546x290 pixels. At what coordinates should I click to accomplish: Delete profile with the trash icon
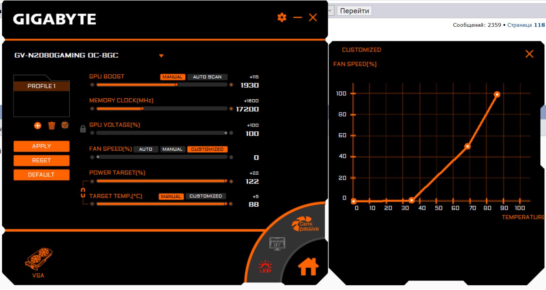(52, 125)
